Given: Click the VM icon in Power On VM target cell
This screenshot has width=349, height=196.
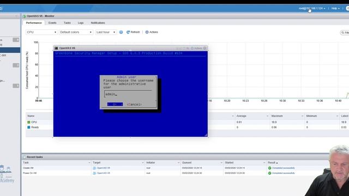Looking at the screenshot, I should coord(94,173).
